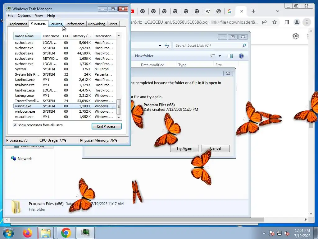The width and height of the screenshot is (318, 239).
Task: Select the winlogon.exe process row
Action: pyautogui.click(x=65, y=111)
